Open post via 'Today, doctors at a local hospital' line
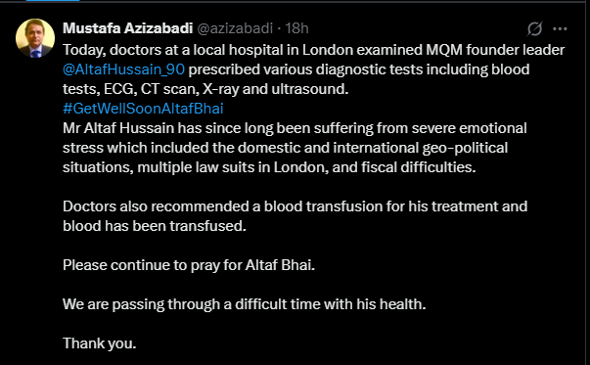The width and height of the screenshot is (590, 365). click(314, 50)
